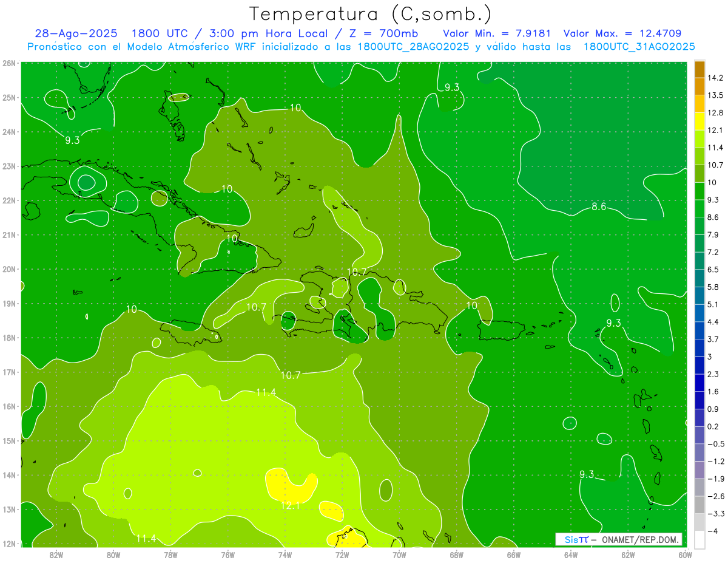Click the 22N latitude axis label
Viewport: 728px width, 563px height.
pos(9,200)
